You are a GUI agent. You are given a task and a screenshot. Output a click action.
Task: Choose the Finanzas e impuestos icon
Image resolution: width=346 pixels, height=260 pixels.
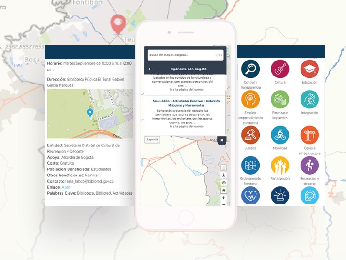[280, 99]
